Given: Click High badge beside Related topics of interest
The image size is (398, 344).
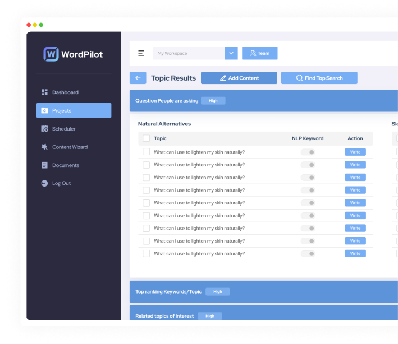Looking at the screenshot, I should tap(210, 316).
